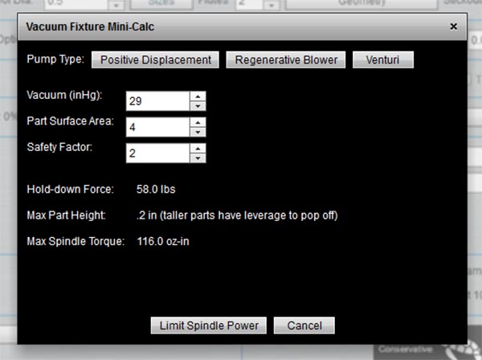Click the Max Spindle Torque label
482x360 pixels.
(x=76, y=241)
